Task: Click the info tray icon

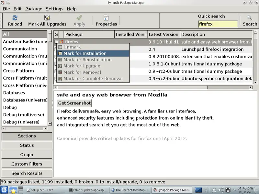Action: tap(206, 190)
